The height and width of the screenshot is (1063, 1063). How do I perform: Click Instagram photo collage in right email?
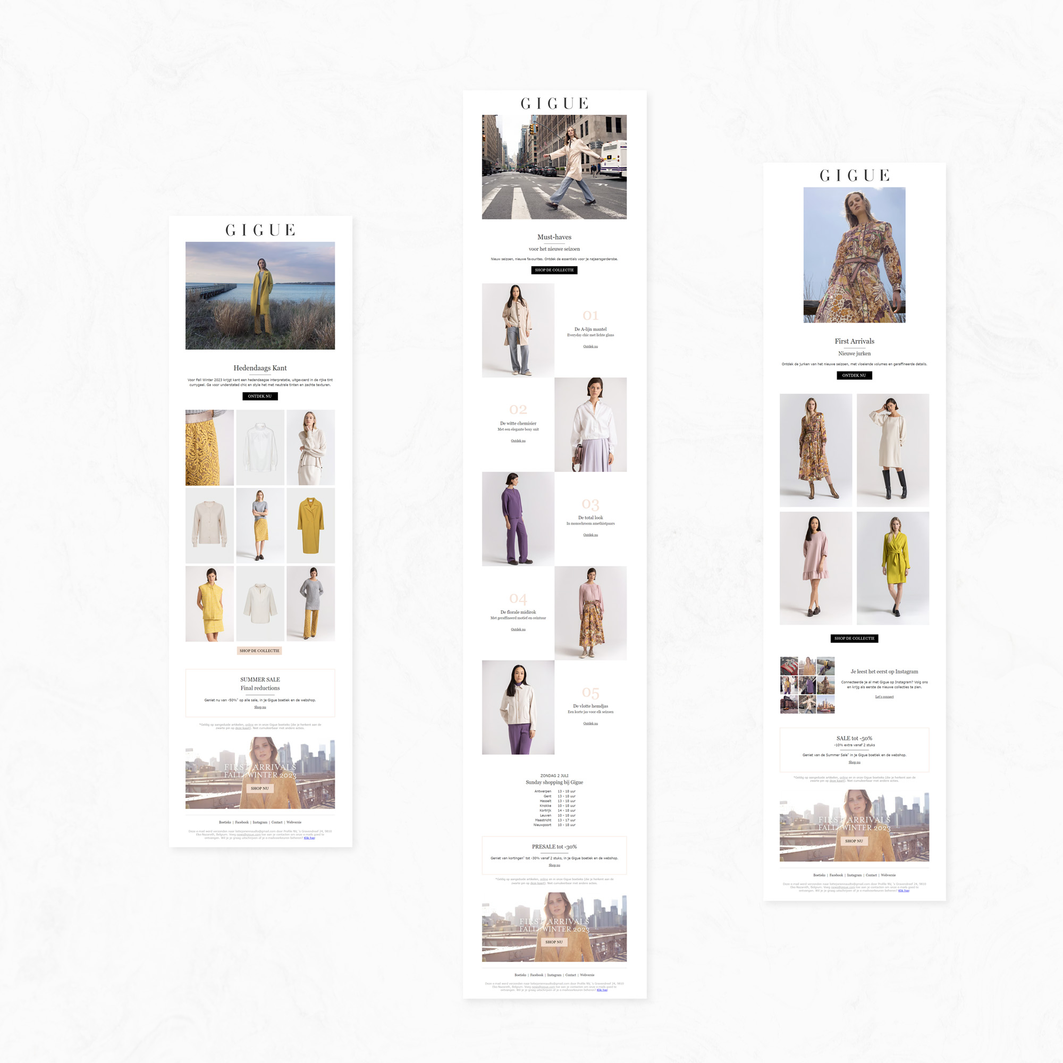(x=807, y=685)
